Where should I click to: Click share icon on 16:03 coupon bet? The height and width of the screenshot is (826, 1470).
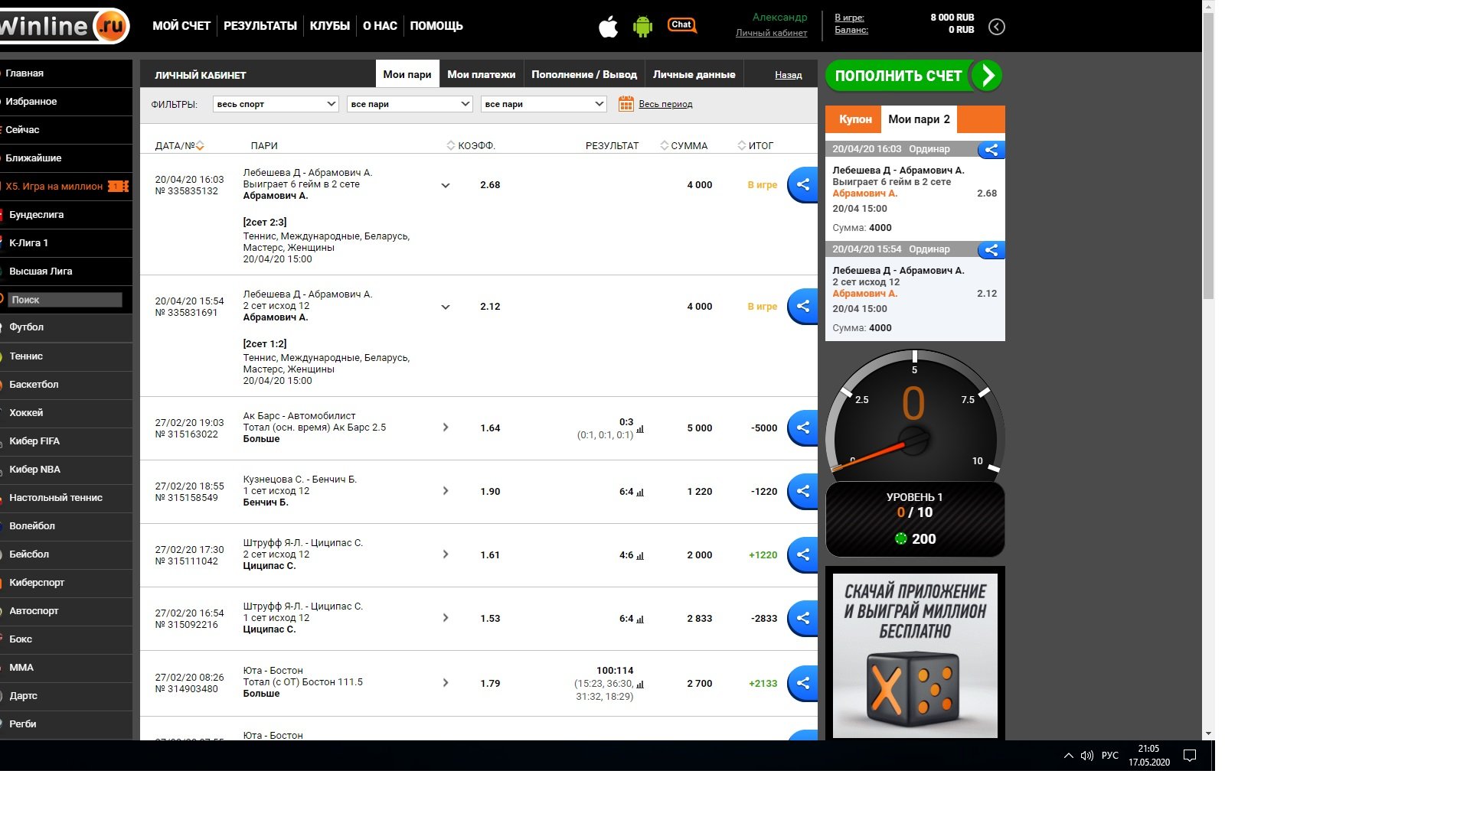pos(991,150)
